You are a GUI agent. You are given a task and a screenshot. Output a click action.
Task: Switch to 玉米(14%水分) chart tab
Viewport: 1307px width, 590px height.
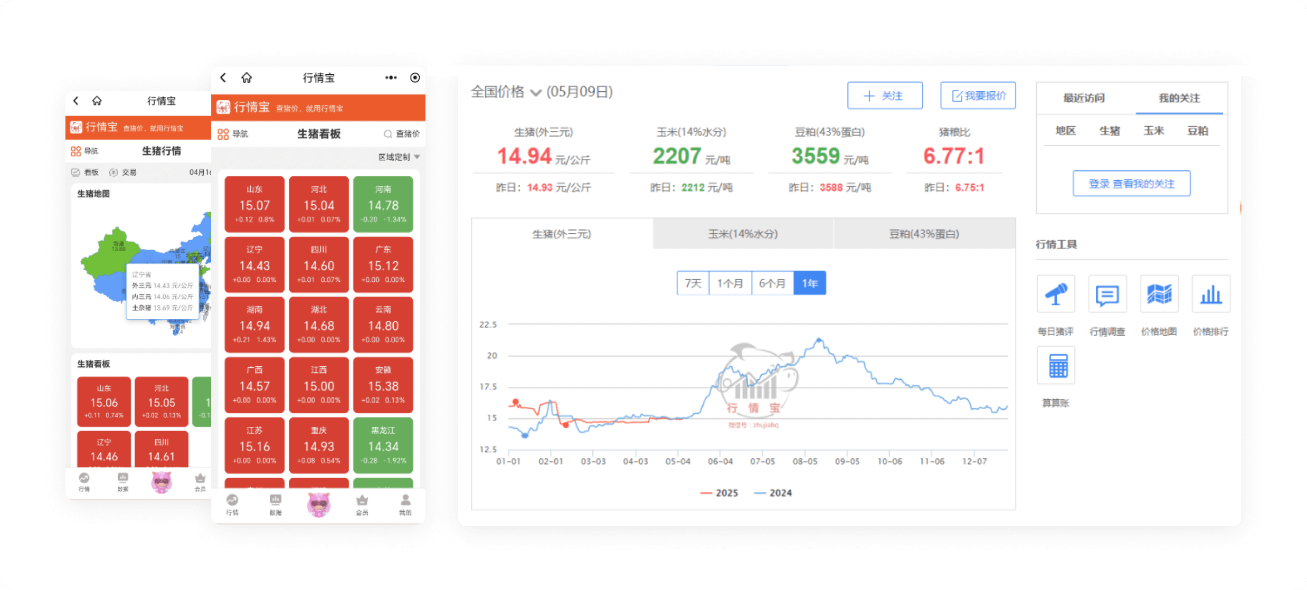click(x=743, y=234)
